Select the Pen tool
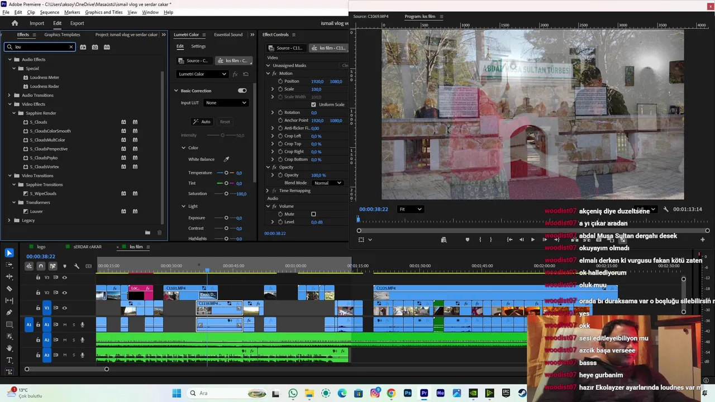This screenshot has width=715, height=402. pyautogui.click(x=9, y=313)
